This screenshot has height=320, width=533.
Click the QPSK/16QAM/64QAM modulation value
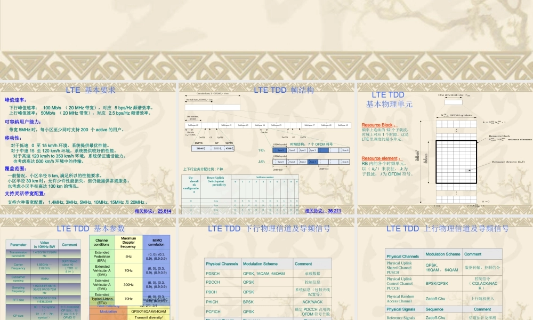(x=149, y=311)
